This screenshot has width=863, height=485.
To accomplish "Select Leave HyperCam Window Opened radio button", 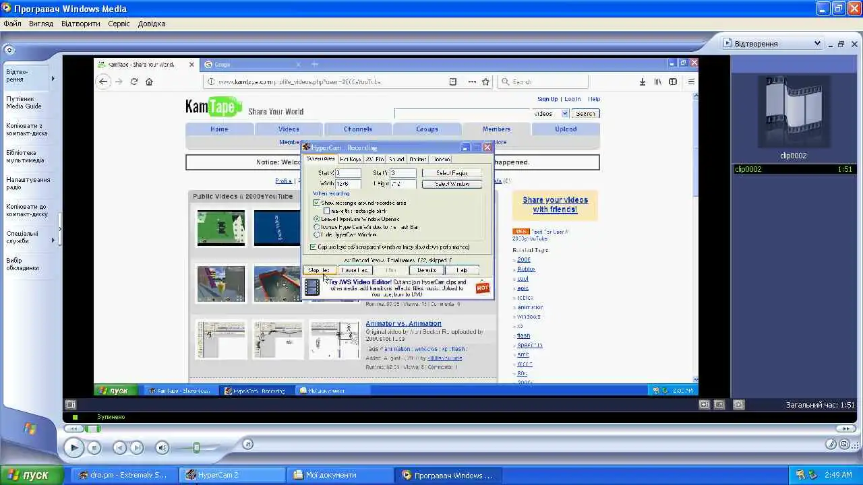I will pos(317,219).
